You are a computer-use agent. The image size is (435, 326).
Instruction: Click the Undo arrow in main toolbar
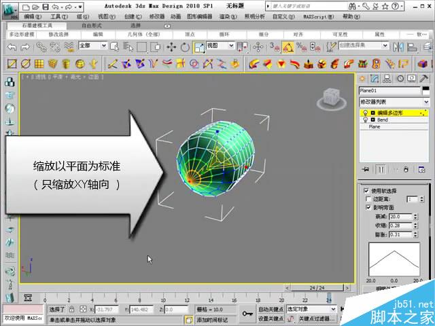tap(12, 47)
